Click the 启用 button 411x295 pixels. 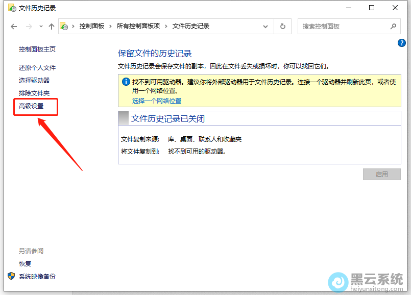[x=381, y=174]
